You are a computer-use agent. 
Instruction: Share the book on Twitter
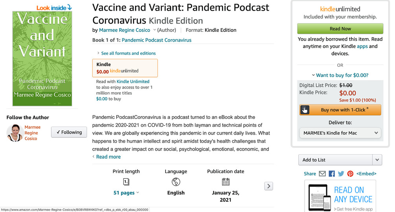(x=341, y=174)
